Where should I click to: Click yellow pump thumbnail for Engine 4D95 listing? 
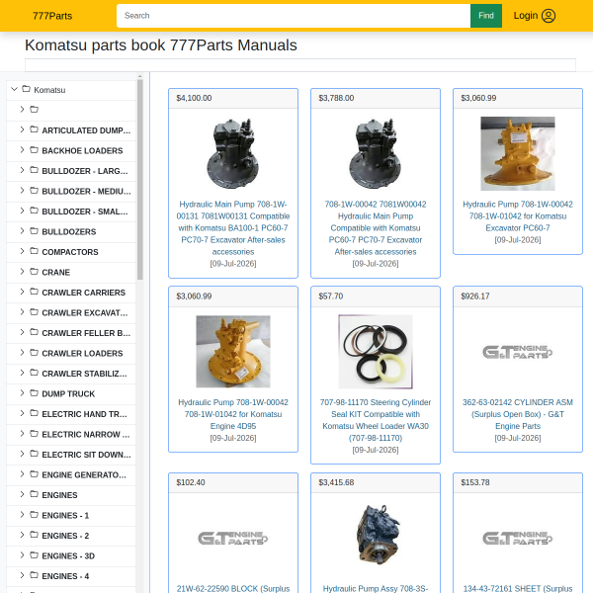click(x=233, y=351)
